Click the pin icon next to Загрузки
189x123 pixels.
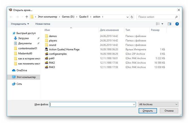pyautogui.click(x=38, y=38)
